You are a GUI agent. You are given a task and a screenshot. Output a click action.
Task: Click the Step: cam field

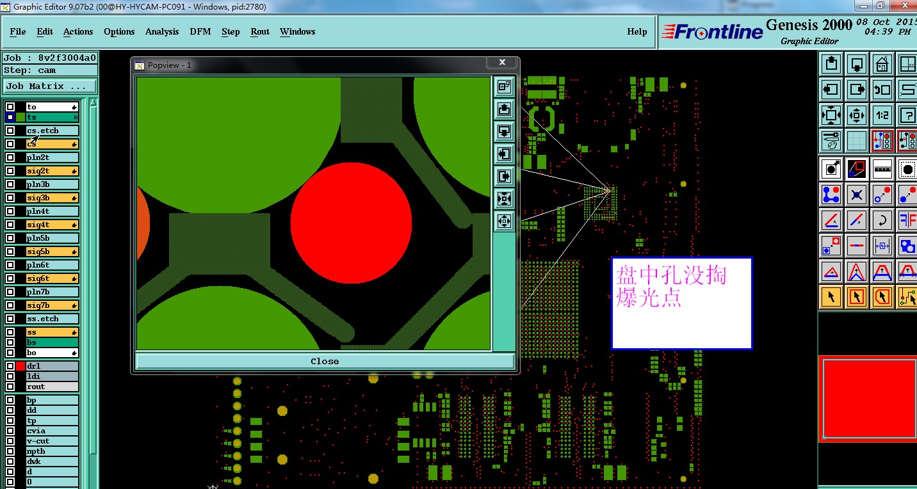(50, 70)
